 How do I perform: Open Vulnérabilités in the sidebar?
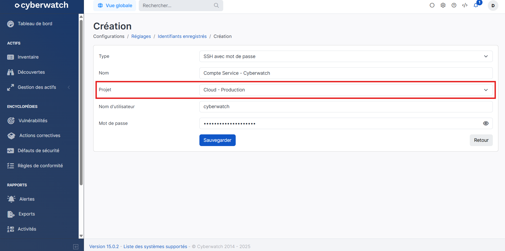[x=33, y=121]
